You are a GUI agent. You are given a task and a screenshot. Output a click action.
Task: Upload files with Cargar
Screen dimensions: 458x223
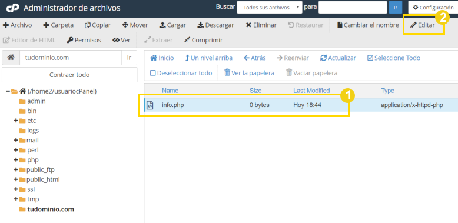coord(172,25)
